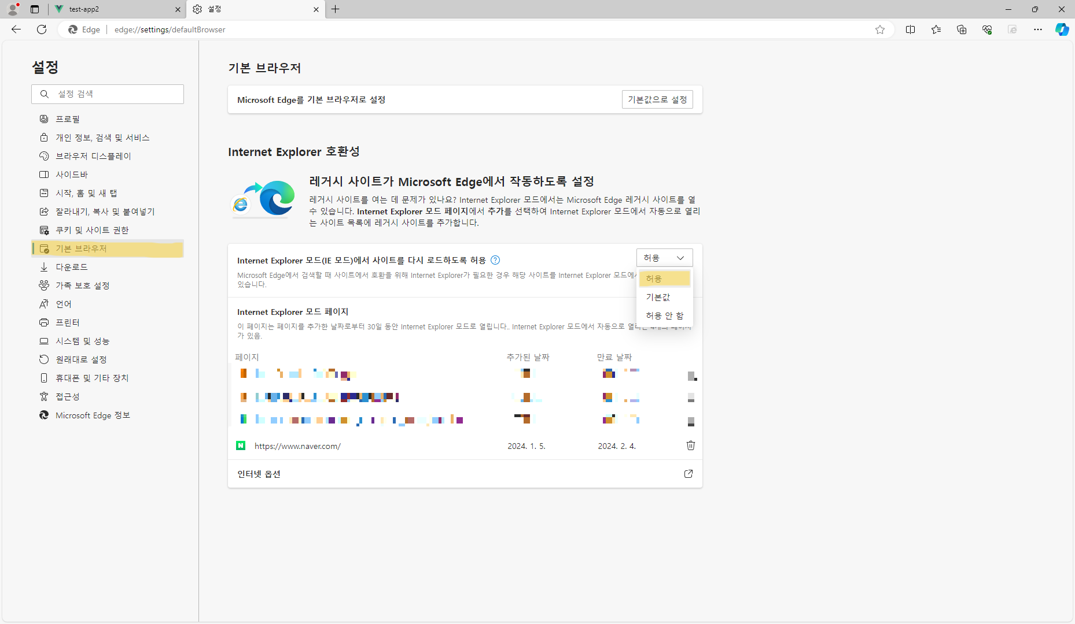This screenshot has width=1075, height=624.
Task: Delete the naver.com page entry
Action: [690, 445]
